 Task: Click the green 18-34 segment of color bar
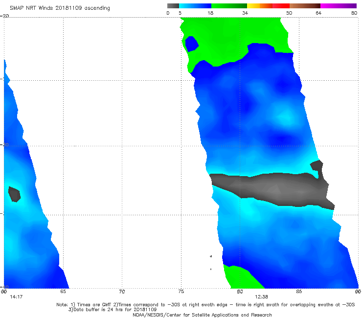tap(229, 6)
